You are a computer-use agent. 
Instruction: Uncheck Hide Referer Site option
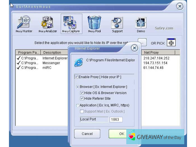click(82, 98)
